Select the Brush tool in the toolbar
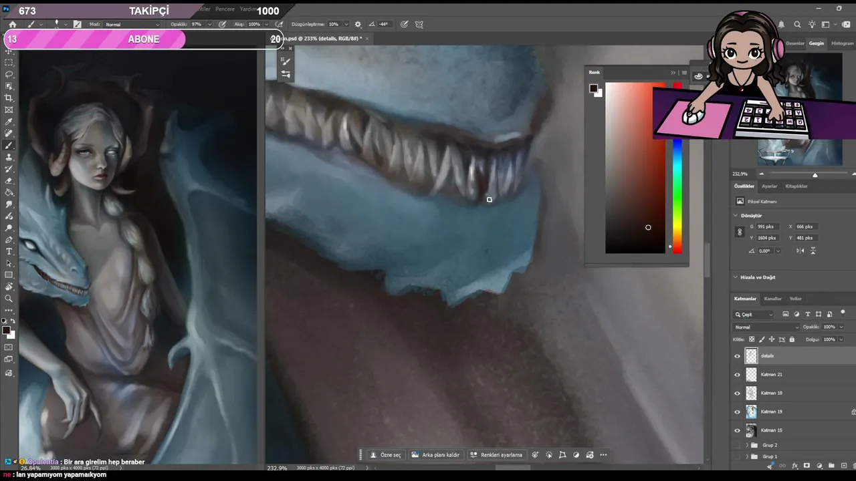 point(9,146)
